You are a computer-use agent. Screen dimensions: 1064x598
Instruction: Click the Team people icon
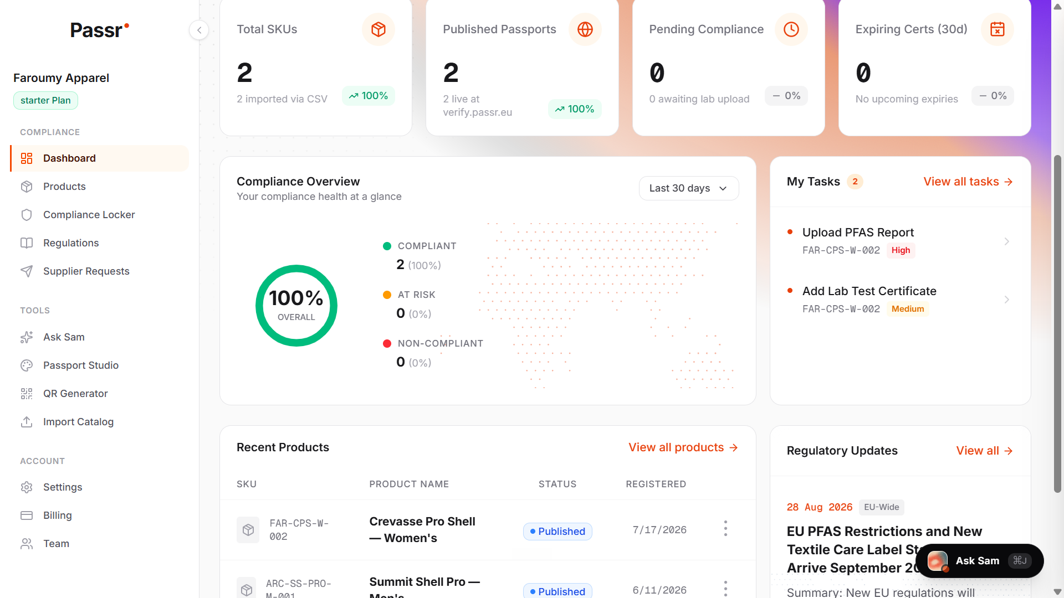tap(27, 544)
